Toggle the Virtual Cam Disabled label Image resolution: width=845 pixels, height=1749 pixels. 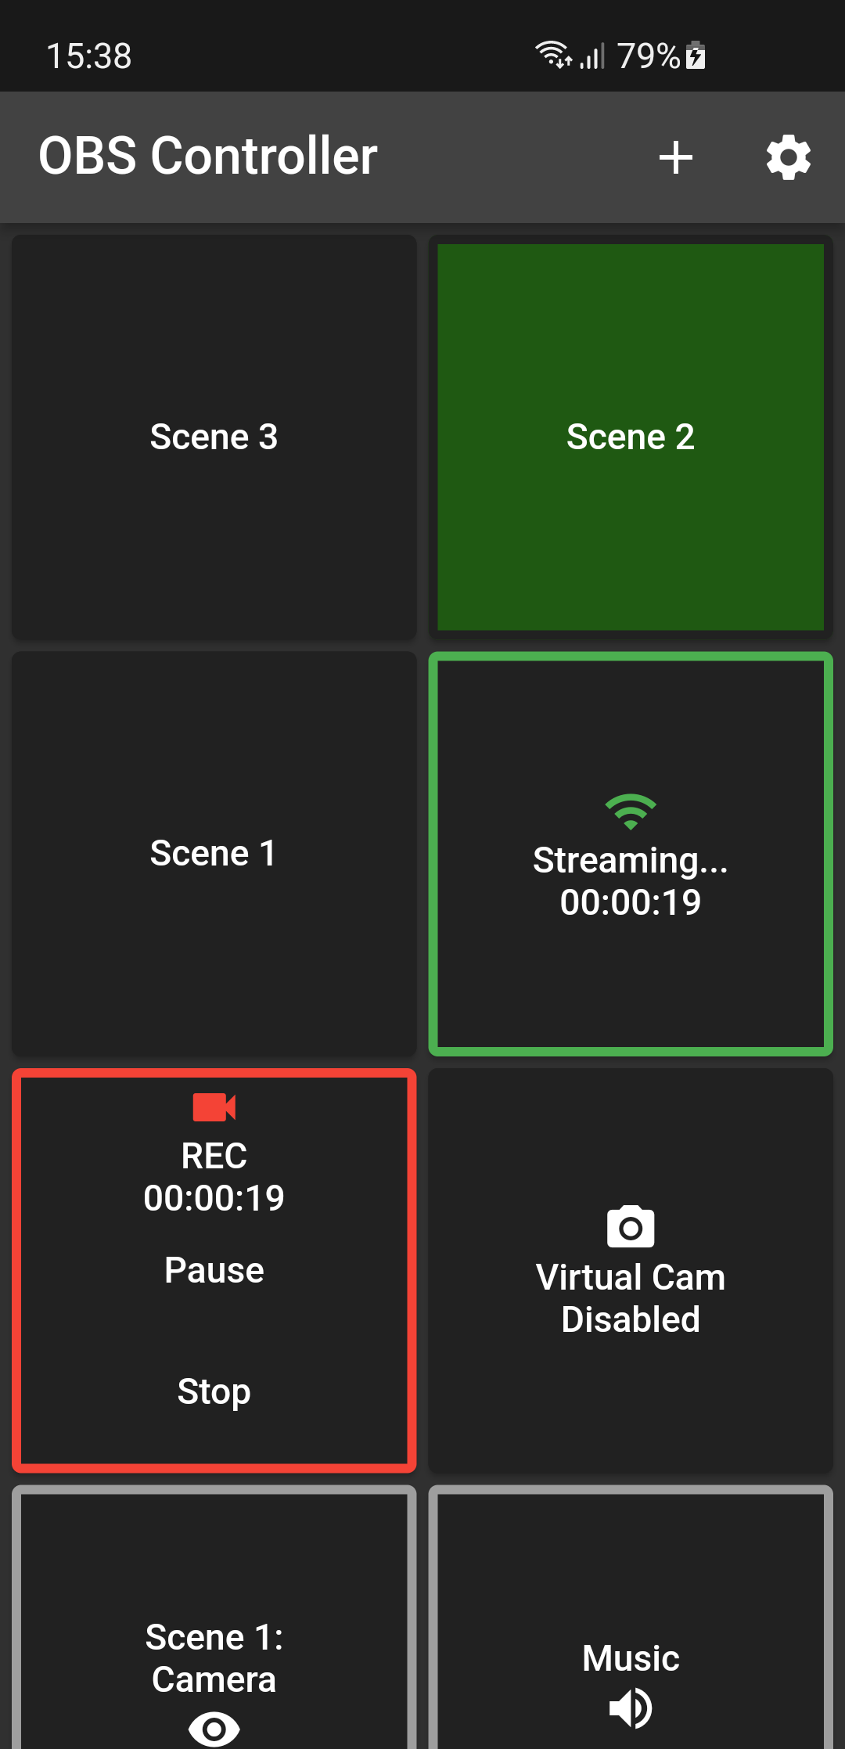coord(630,1298)
